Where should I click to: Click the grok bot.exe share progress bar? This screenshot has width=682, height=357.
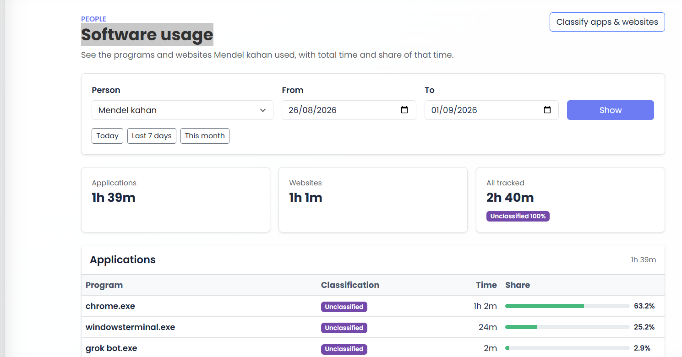567,348
